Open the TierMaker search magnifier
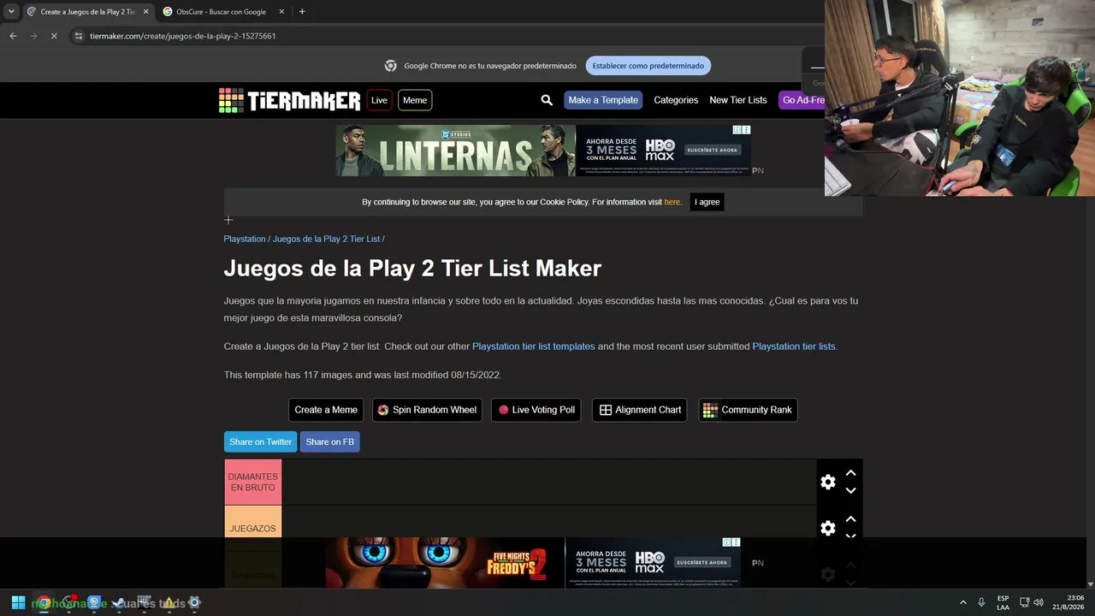1095x616 pixels. [547, 100]
